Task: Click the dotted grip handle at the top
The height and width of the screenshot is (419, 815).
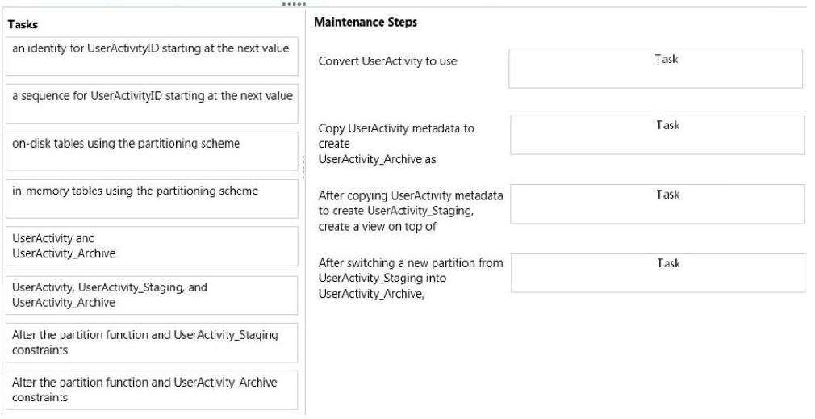Action: click(294, 4)
